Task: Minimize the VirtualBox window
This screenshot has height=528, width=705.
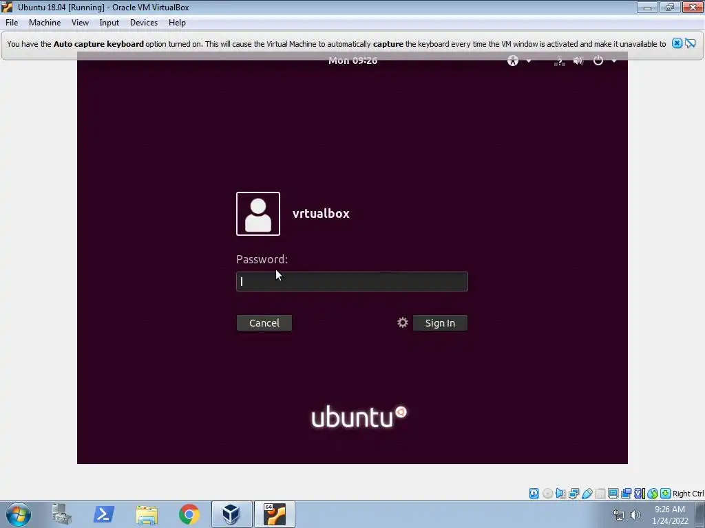Action: [x=647, y=7]
